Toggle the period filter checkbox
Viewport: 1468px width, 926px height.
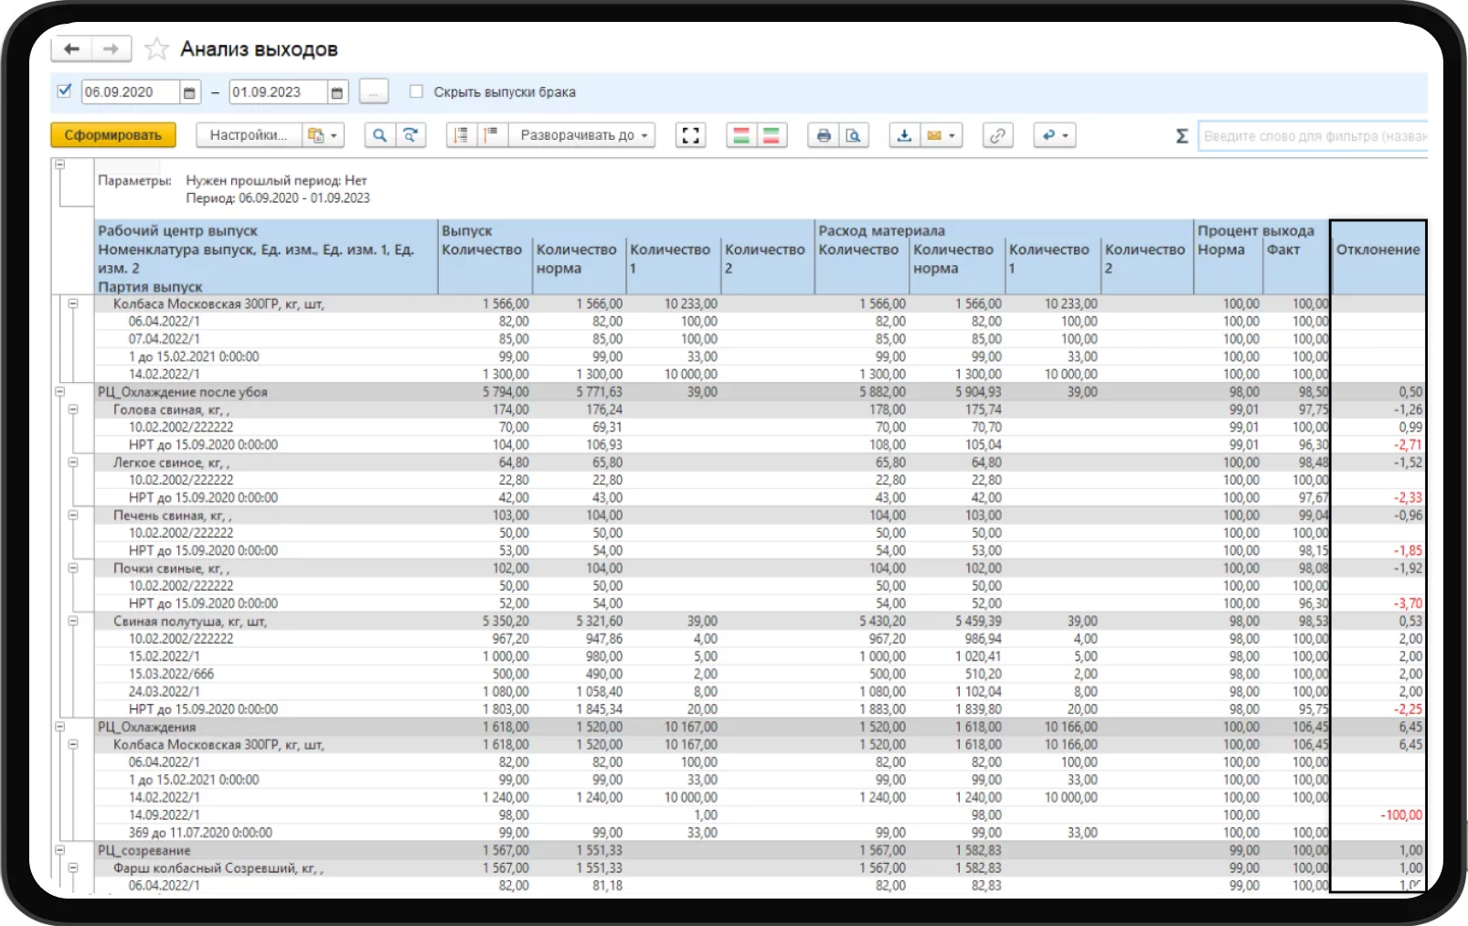click(x=64, y=91)
